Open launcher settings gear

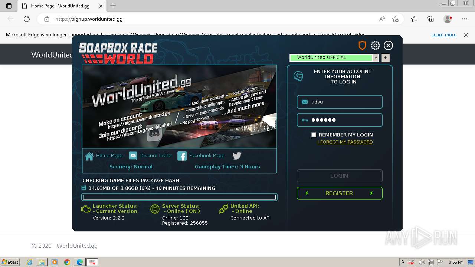tap(375, 45)
